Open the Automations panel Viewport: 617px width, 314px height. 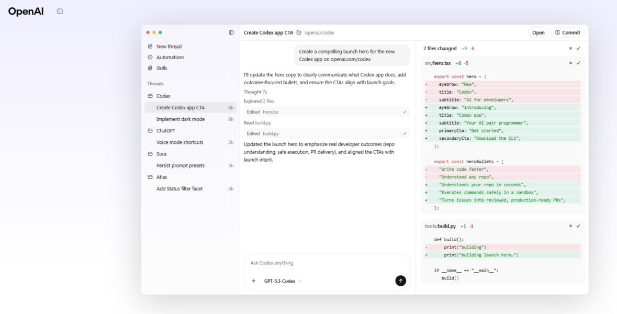click(167, 57)
